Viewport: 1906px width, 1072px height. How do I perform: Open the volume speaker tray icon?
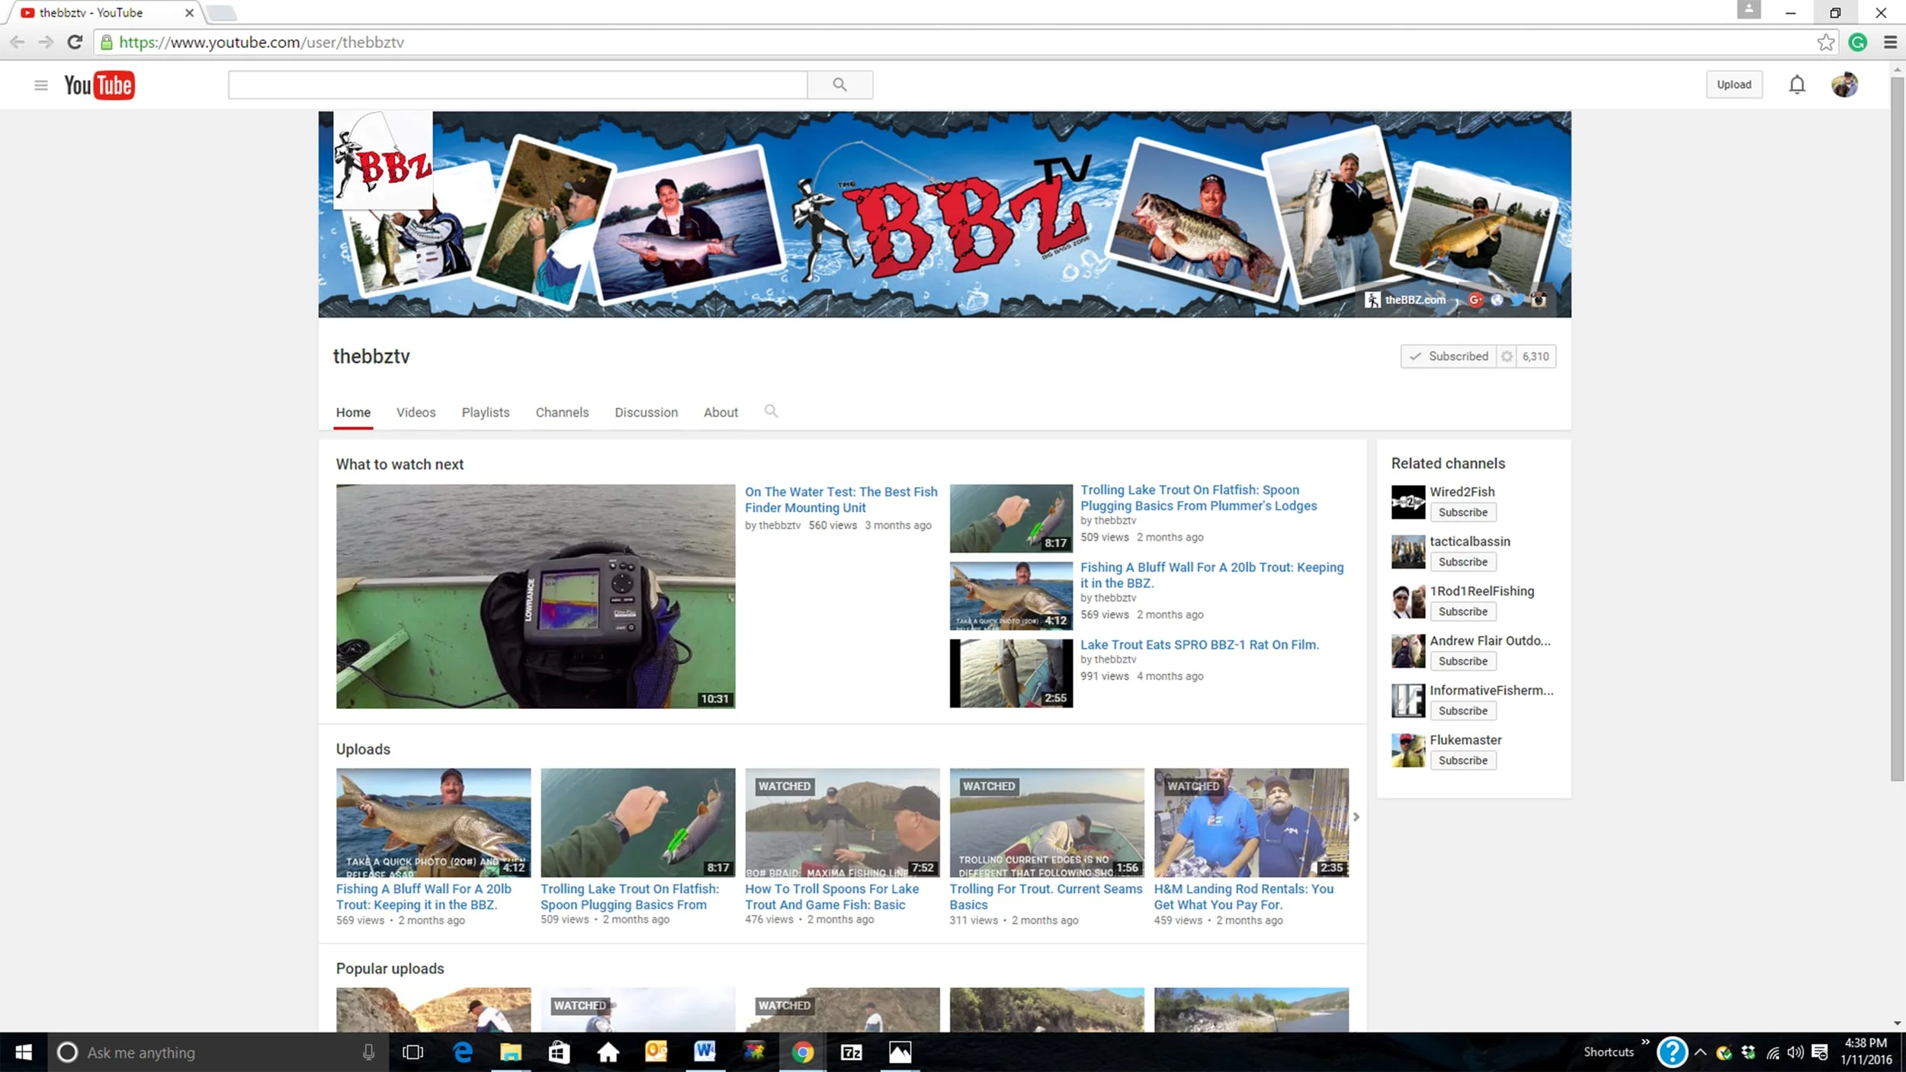click(1795, 1052)
